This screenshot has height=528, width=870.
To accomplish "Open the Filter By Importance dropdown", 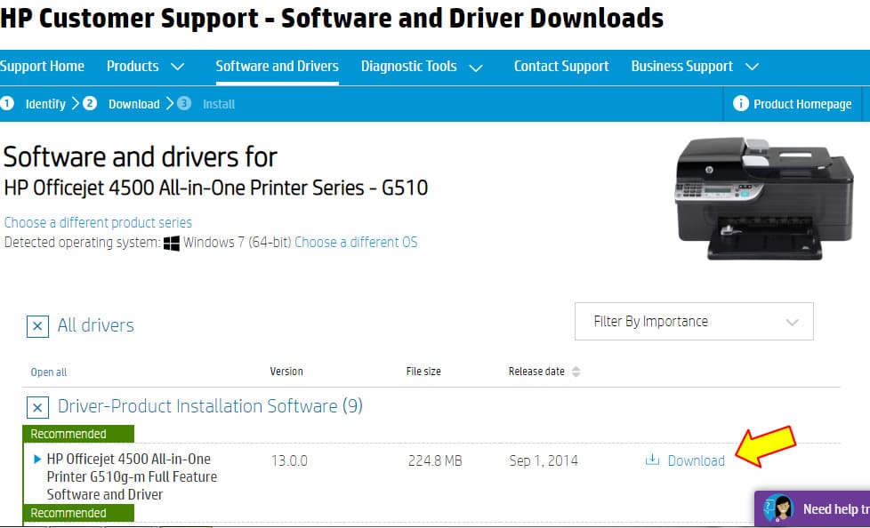I will click(694, 322).
